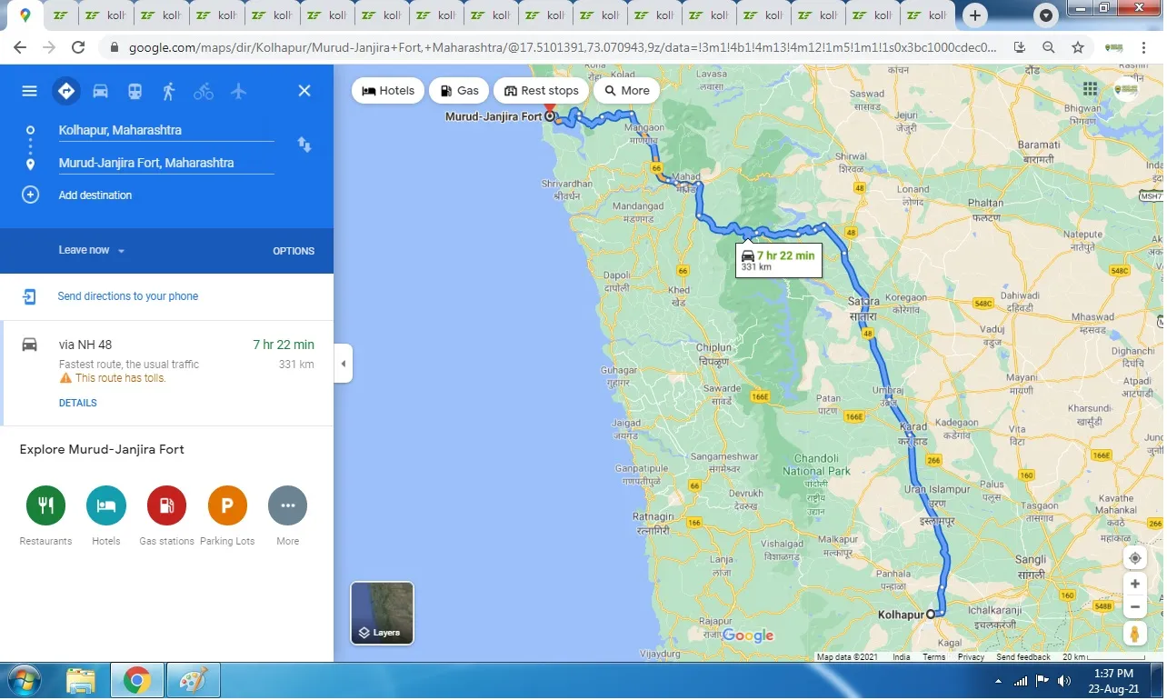Click Send directions to your phone

point(127,296)
